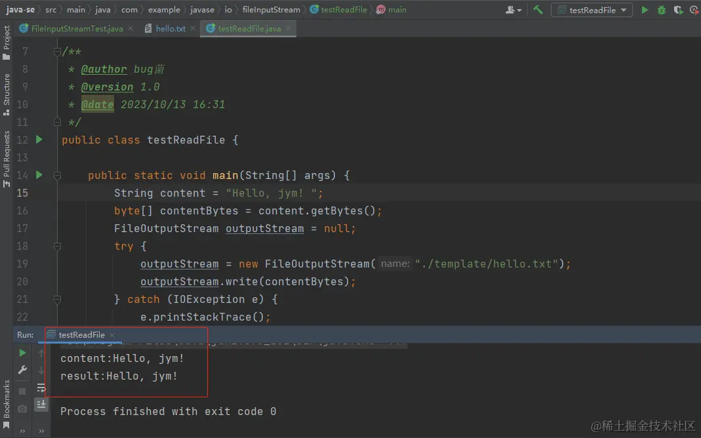This screenshot has width=701, height=438.
Task: Select the testReadFile tab in Run panel
Action: point(81,335)
